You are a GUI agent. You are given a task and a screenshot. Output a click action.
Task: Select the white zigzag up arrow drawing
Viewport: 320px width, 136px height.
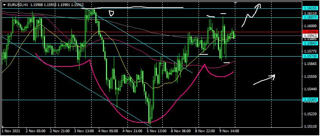point(251,15)
